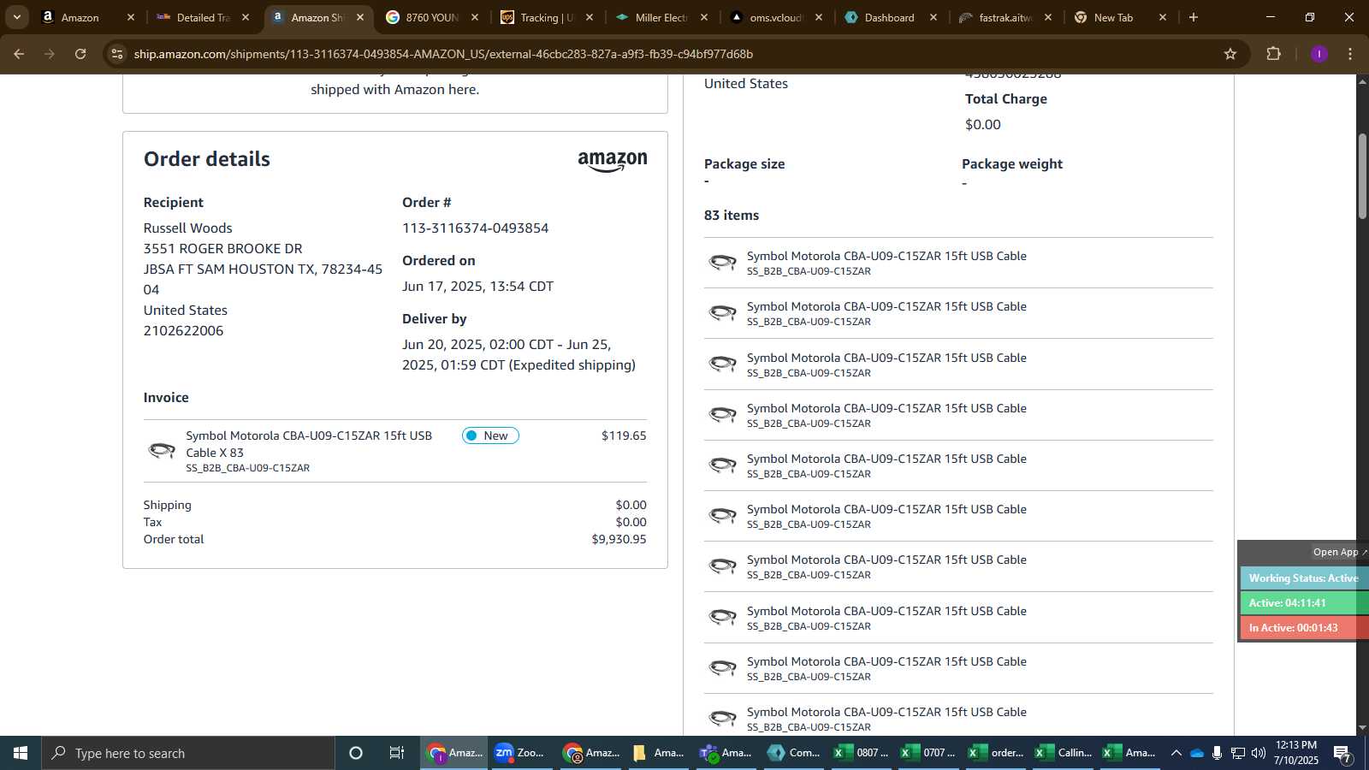This screenshot has width=1369, height=770.
Task: Open a new tab with the plus button
Action: (1194, 17)
